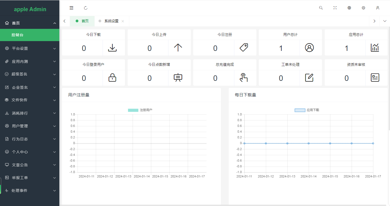Switch to the 首页 tab
Image resolution: width=390 pixels, height=206 pixels.
(x=82, y=21)
